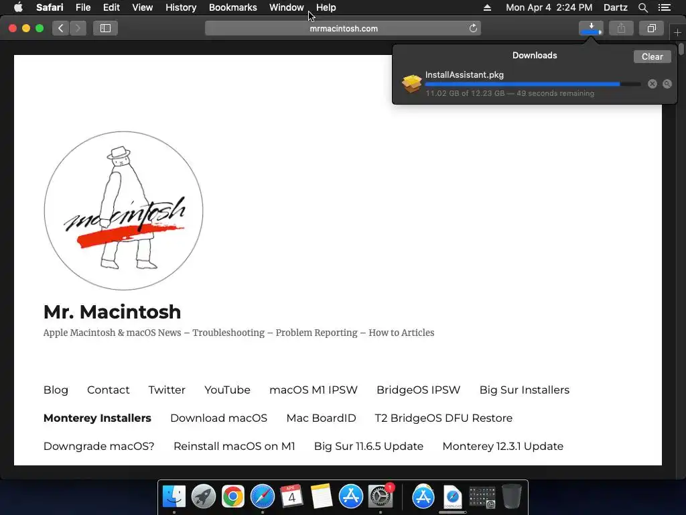The height and width of the screenshot is (515, 686).
Task: Open the BridgeOS IPSW link
Action: (418, 390)
